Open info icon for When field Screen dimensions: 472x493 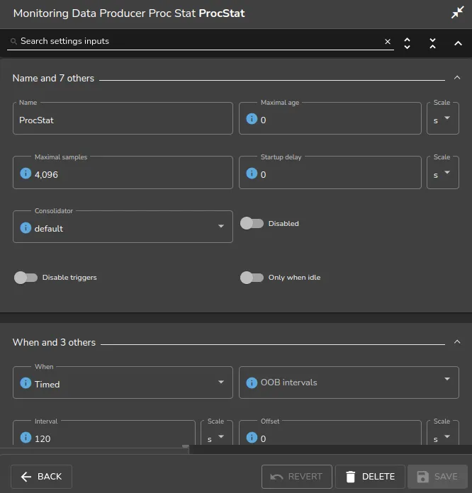click(26, 383)
